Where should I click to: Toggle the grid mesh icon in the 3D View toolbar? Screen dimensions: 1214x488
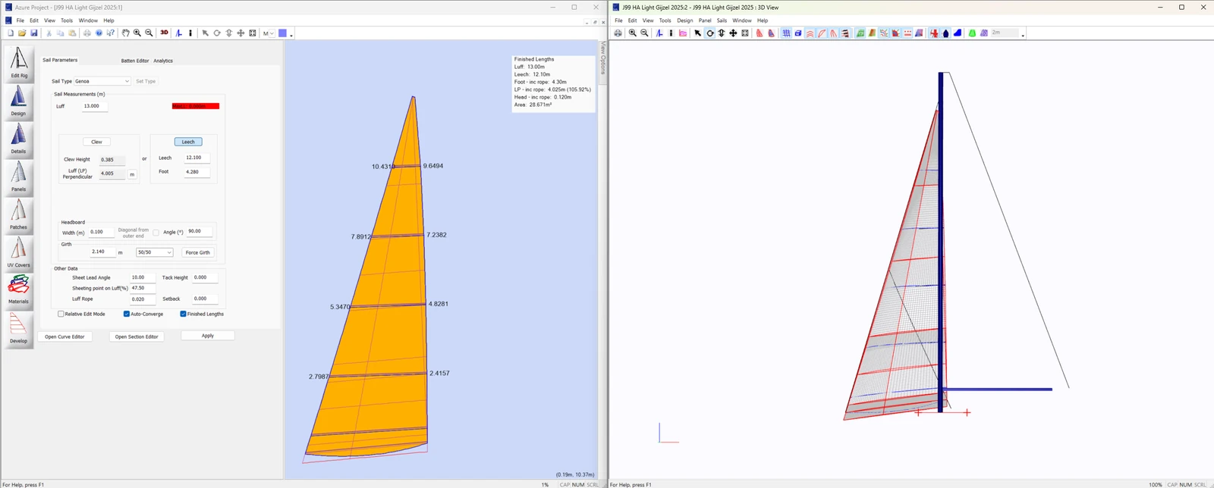[x=787, y=33]
